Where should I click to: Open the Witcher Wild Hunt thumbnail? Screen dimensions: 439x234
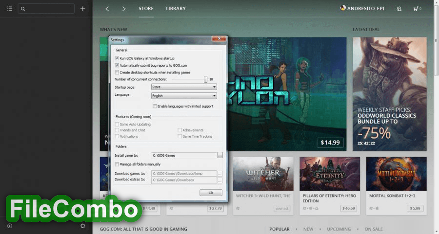click(263, 174)
